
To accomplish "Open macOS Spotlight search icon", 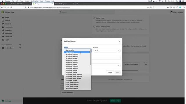I will [x=177, y=1].
